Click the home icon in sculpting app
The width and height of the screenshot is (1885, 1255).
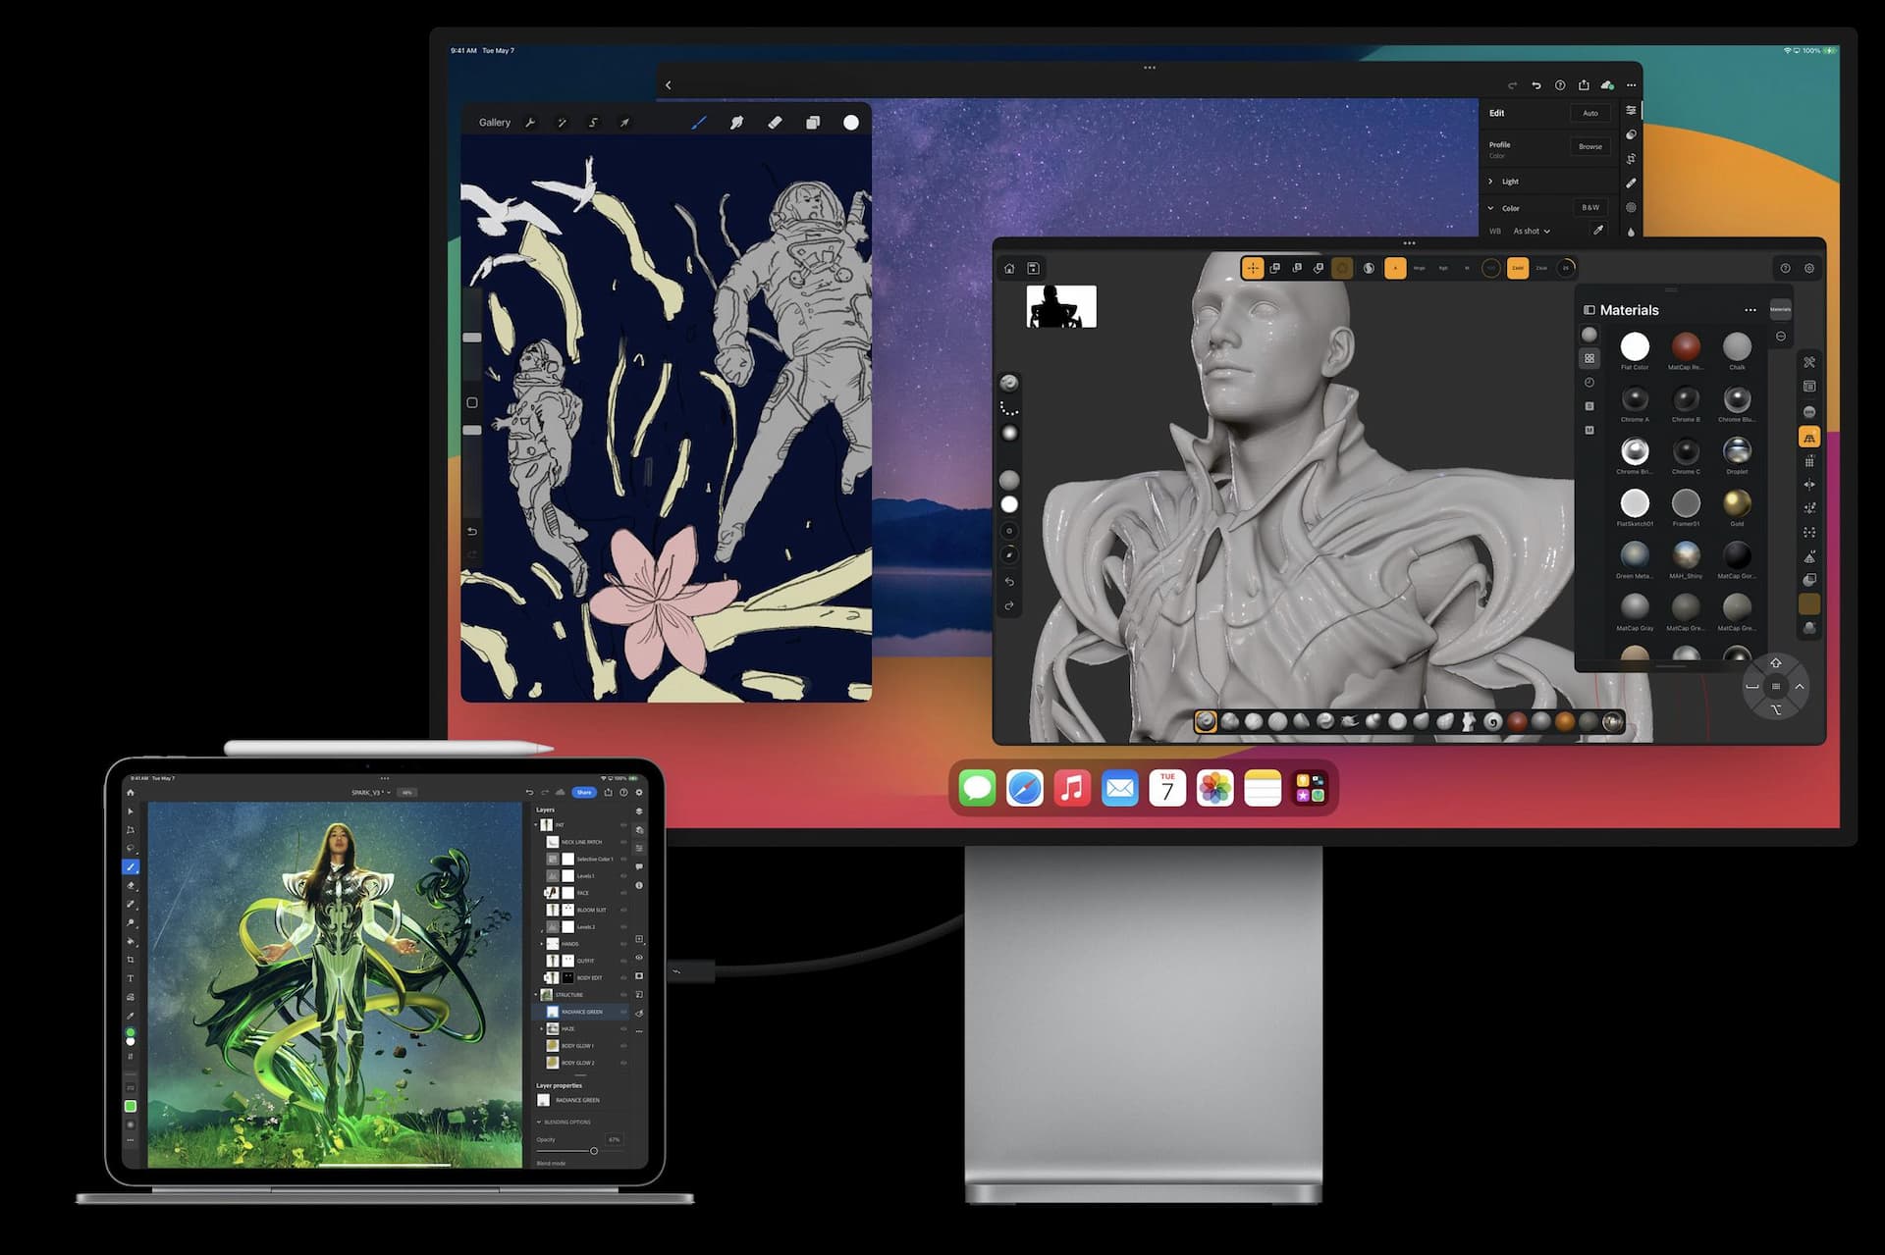pos(1009,268)
